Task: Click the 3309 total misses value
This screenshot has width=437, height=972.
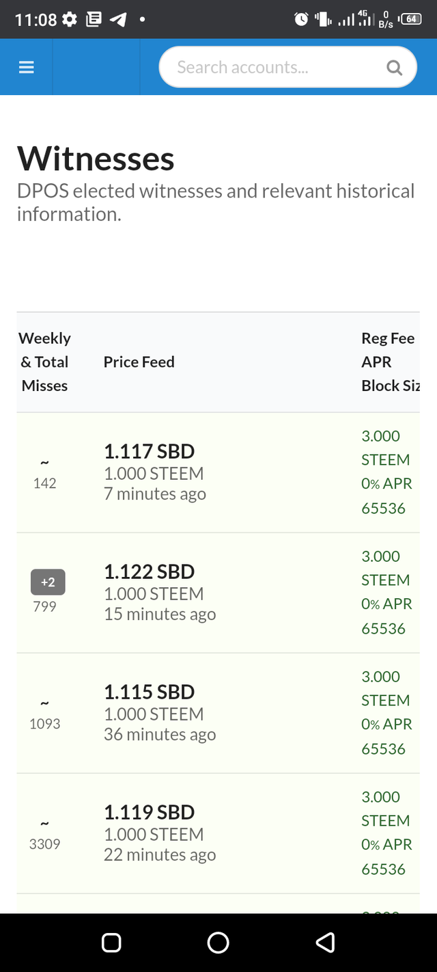Action: point(44,844)
